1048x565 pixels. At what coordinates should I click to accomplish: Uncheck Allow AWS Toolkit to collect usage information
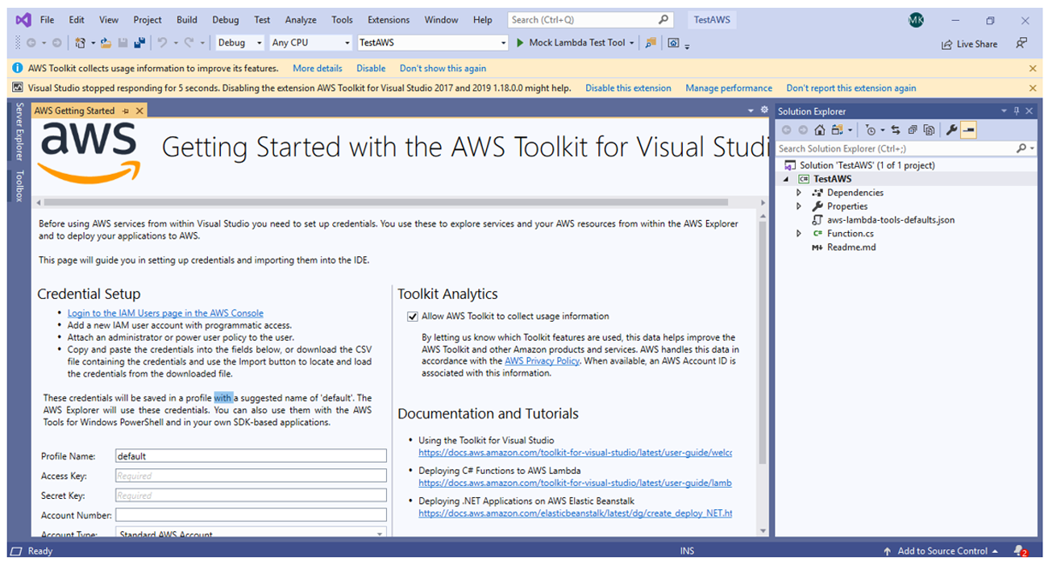(413, 317)
